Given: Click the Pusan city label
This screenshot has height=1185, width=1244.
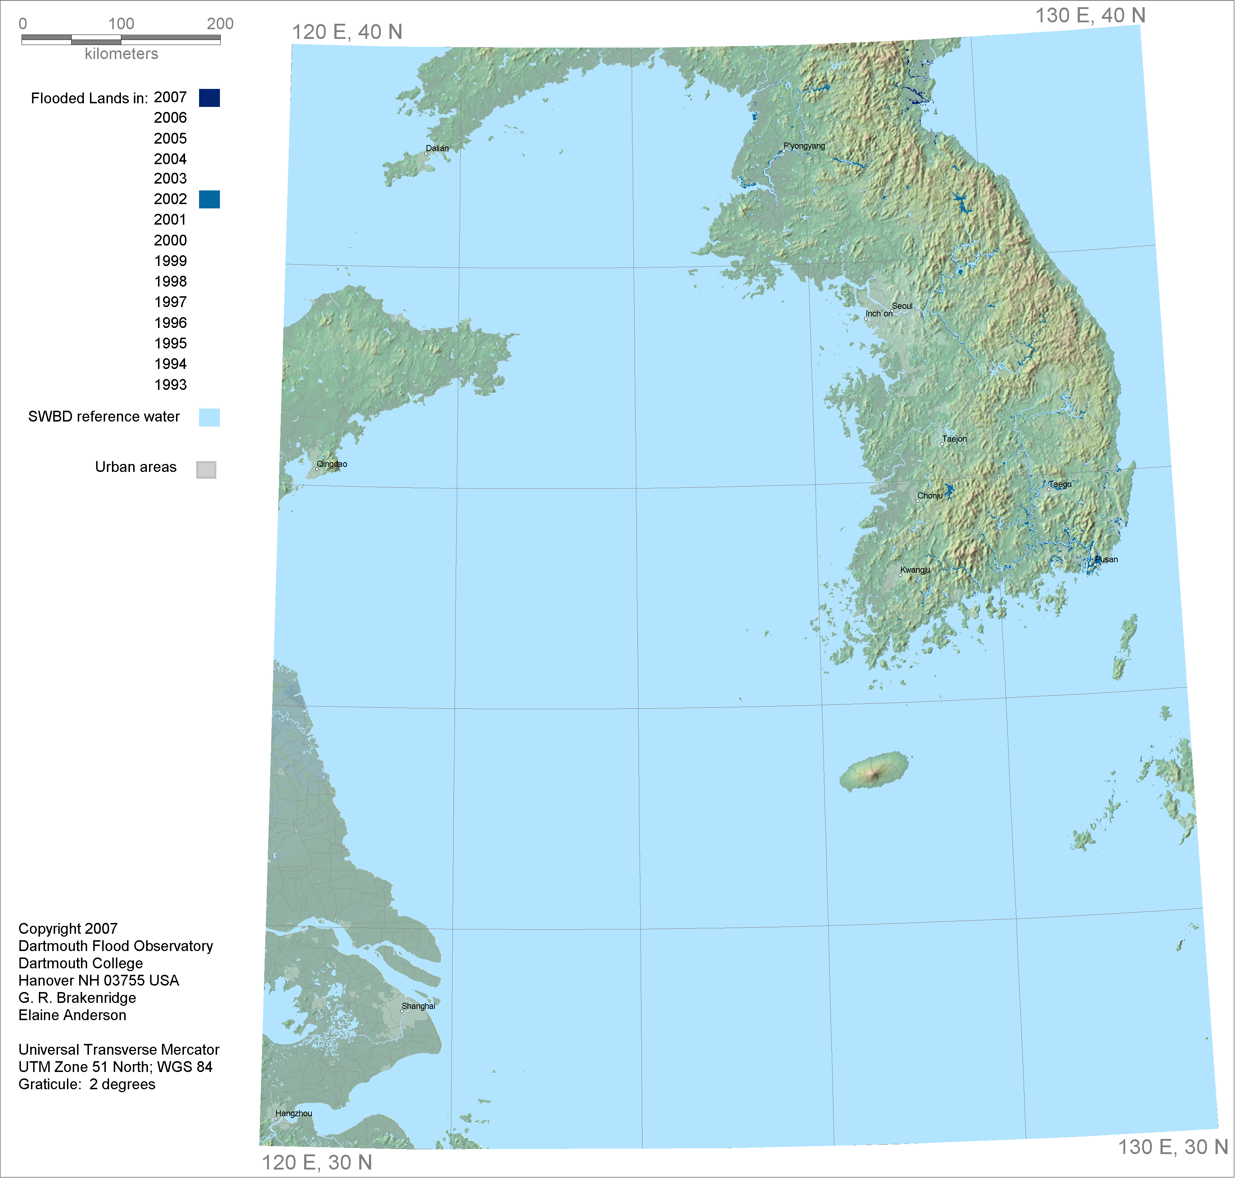Looking at the screenshot, I should pyautogui.click(x=1106, y=560).
